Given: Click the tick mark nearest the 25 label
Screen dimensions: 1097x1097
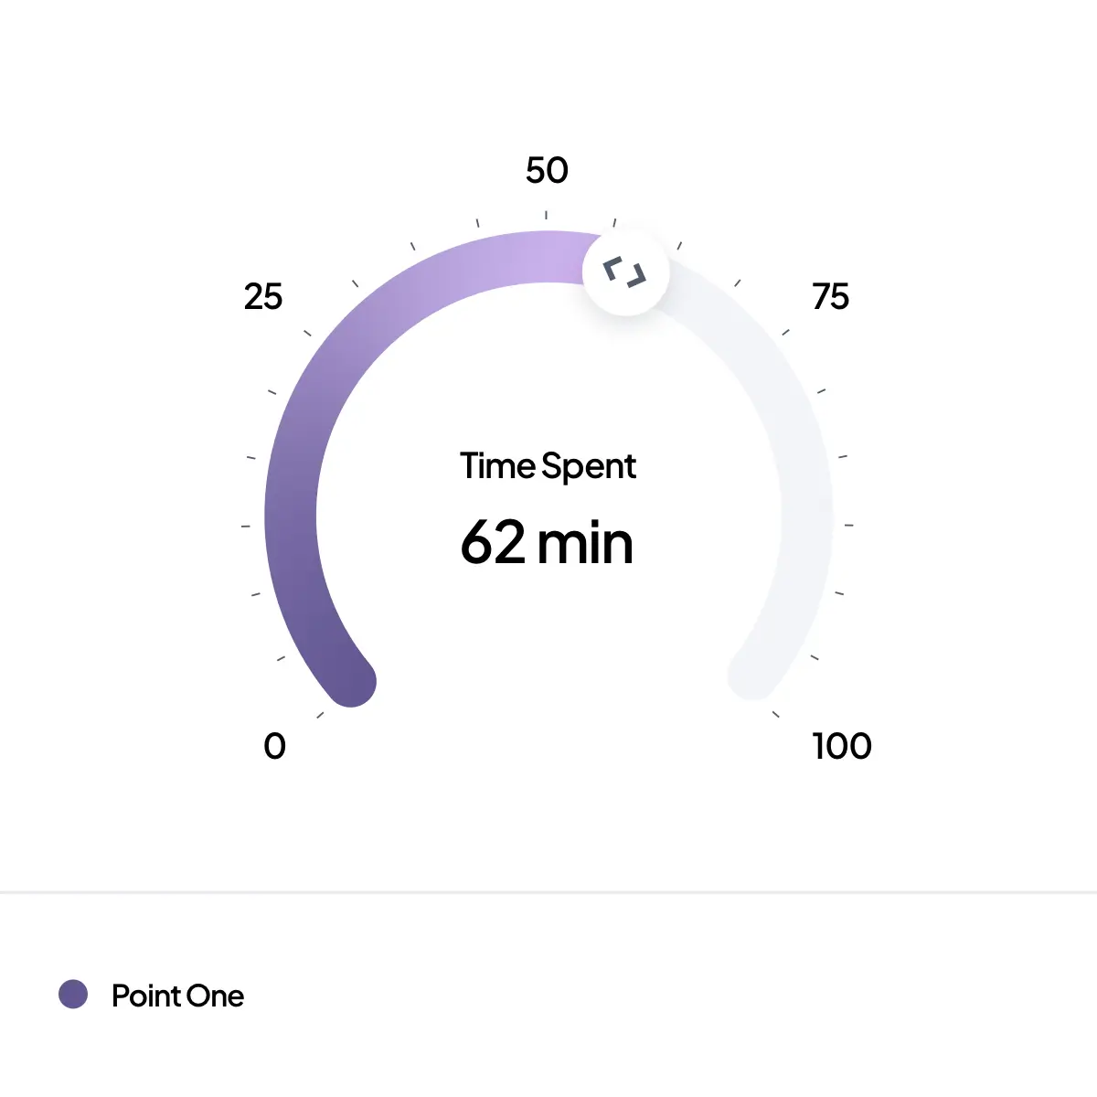Looking at the screenshot, I should coord(307,333).
